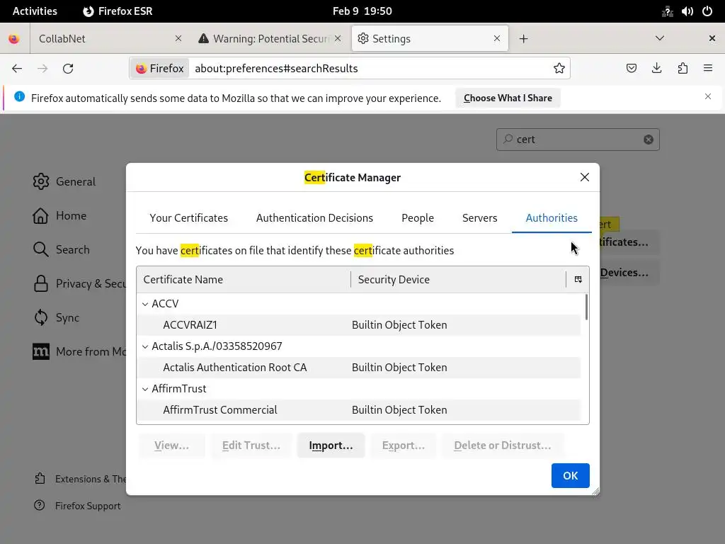
Task: Close the Certificate Manager dialog
Action: point(584,177)
